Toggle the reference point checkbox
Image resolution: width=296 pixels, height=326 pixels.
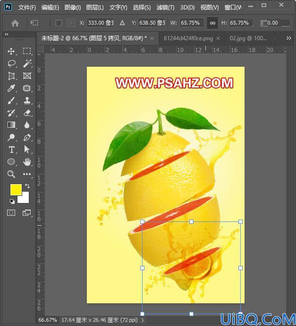[59, 23]
